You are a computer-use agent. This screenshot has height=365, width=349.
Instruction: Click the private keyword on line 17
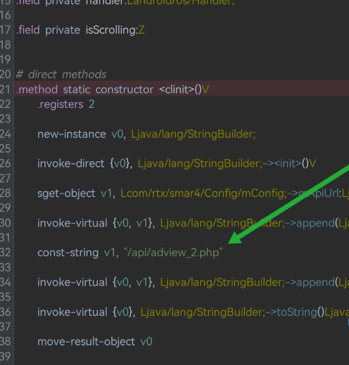pyautogui.click(x=63, y=30)
